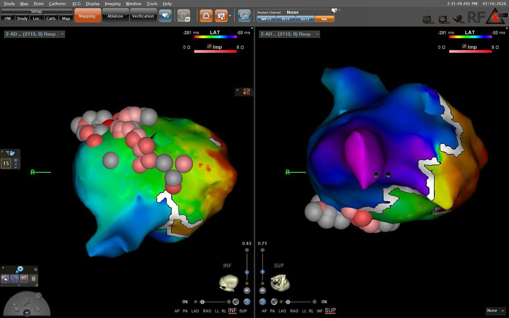Select LAO view in left map panel
The height and width of the screenshot is (318, 509).
coord(195,311)
